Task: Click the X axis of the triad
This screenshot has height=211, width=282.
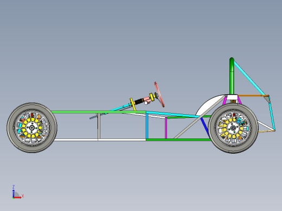Action: coord(18,197)
